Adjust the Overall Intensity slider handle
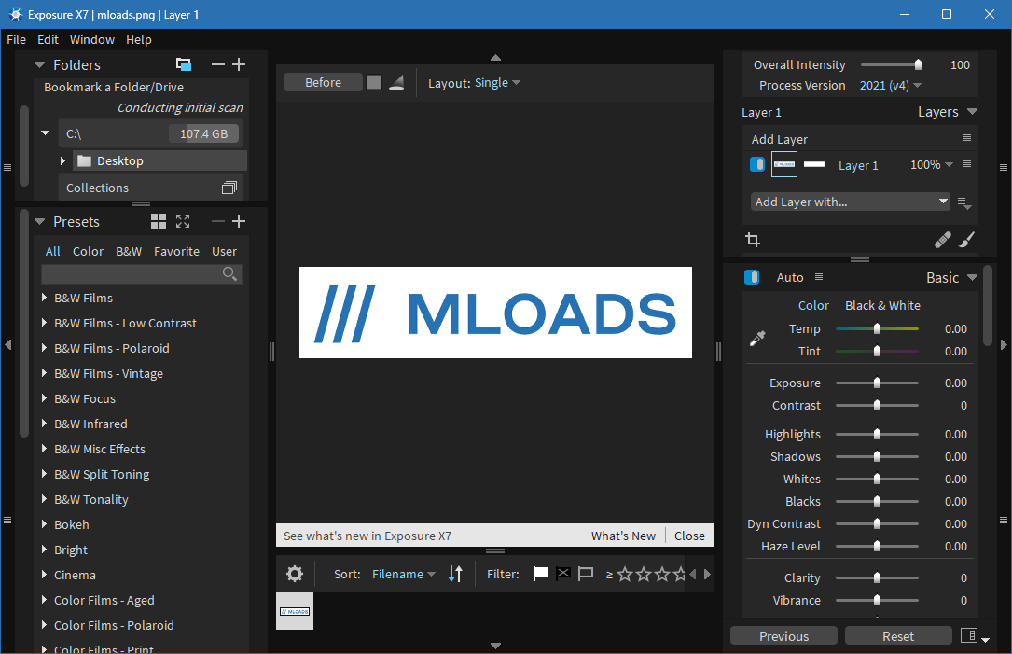 [x=918, y=64]
